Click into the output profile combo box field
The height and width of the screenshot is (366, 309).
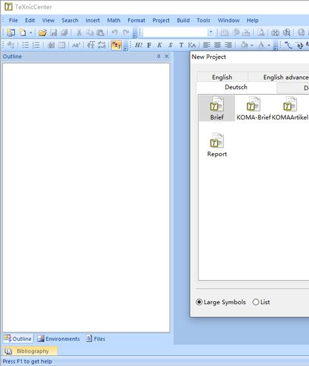tap(175, 32)
